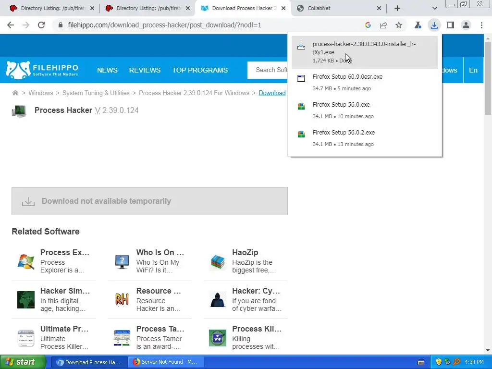The width and height of the screenshot is (492, 369).
Task: Open a new tab with plus button
Action: pyautogui.click(x=397, y=8)
